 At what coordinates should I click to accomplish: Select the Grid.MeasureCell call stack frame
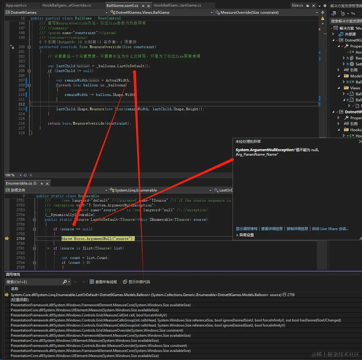89,315
